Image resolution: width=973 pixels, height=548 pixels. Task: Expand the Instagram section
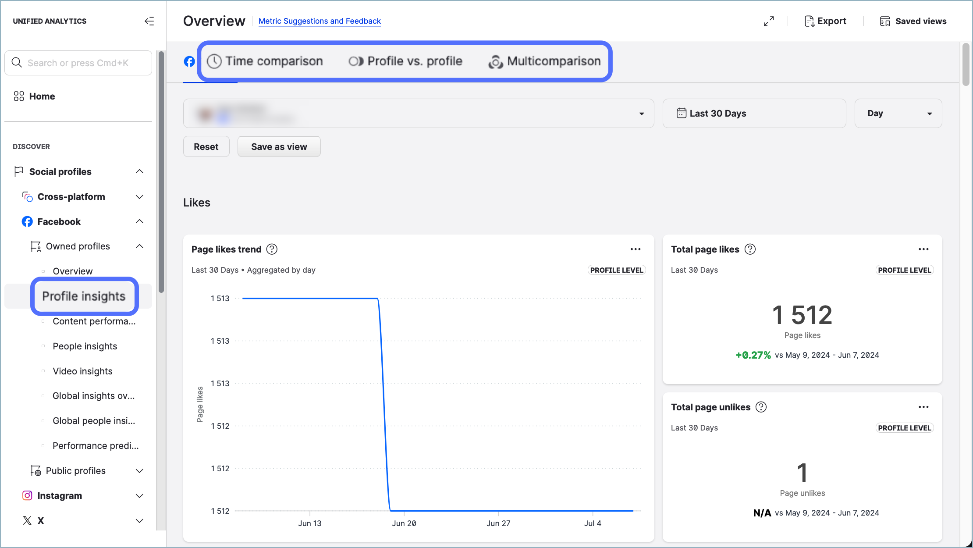(x=139, y=496)
